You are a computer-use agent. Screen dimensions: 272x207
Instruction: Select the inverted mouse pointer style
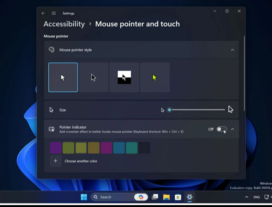pos(124,77)
